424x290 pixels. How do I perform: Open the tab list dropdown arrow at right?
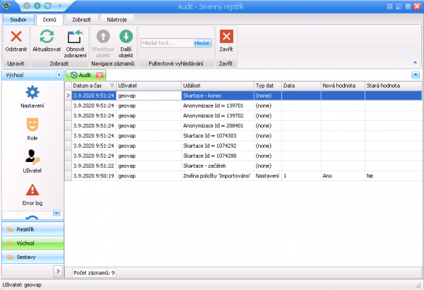(415, 75)
